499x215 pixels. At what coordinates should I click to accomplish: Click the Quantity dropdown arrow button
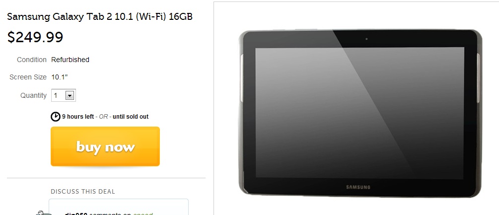(70, 95)
